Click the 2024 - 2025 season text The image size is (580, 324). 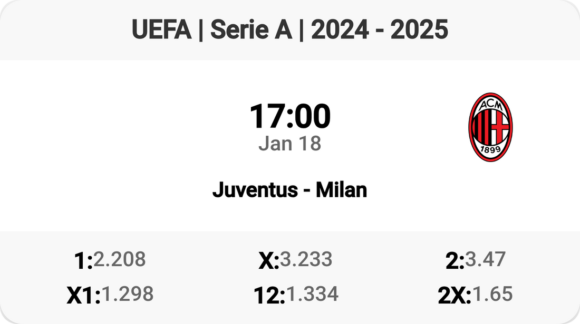coord(380,31)
